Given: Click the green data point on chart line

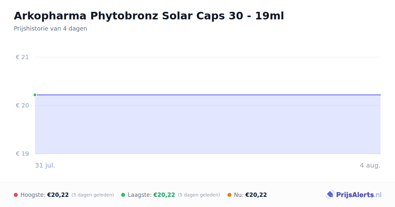Looking at the screenshot, I should coord(35,95).
